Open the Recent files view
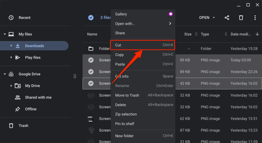 24,18
